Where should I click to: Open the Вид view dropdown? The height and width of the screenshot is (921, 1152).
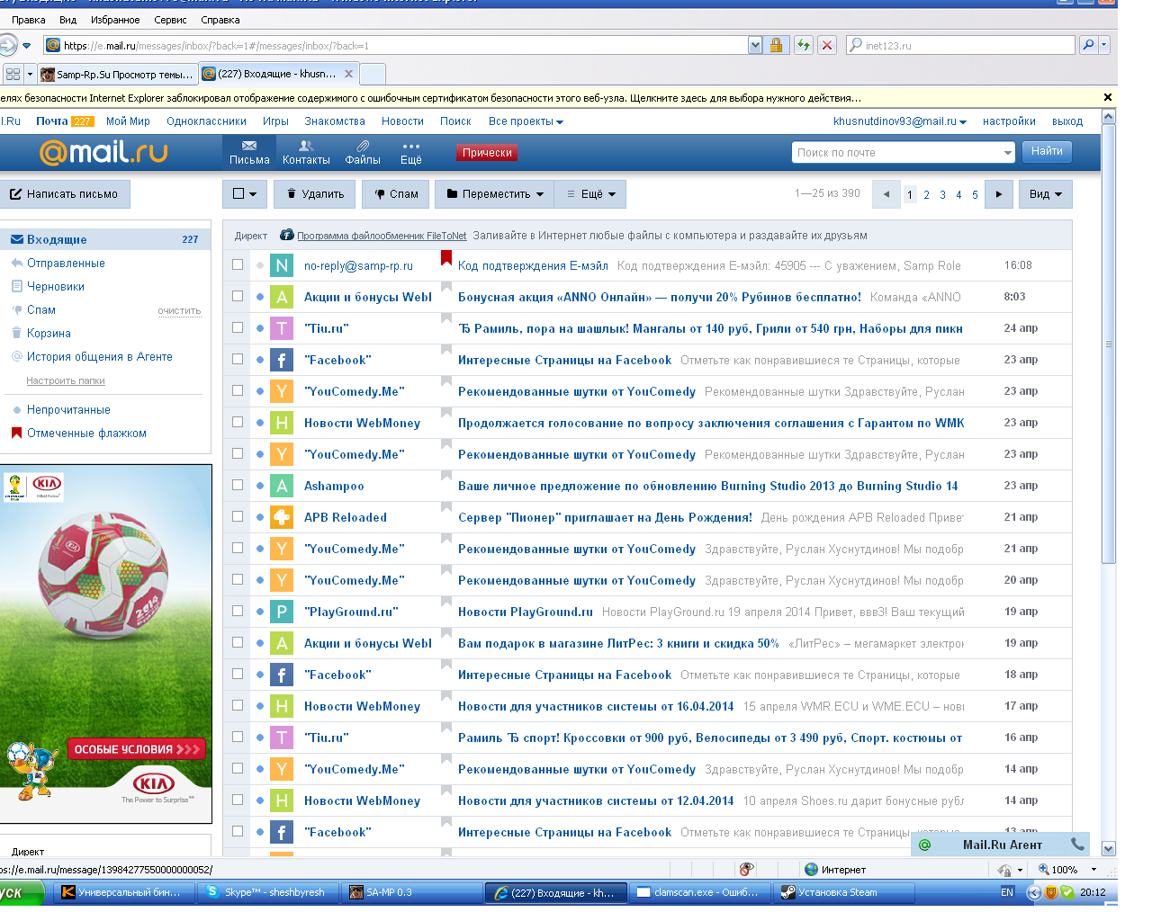[1046, 194]
